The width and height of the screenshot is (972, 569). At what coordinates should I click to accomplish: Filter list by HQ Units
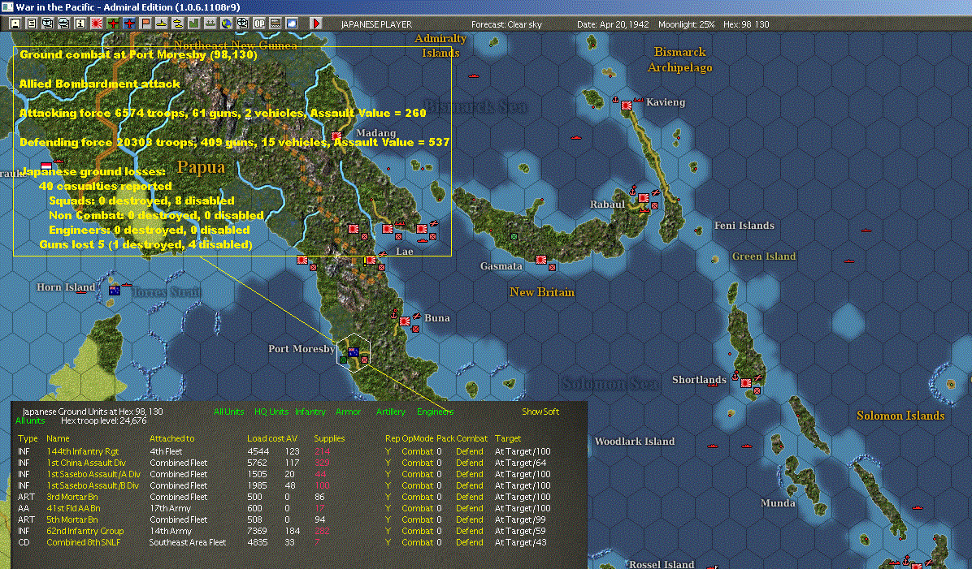271,411
